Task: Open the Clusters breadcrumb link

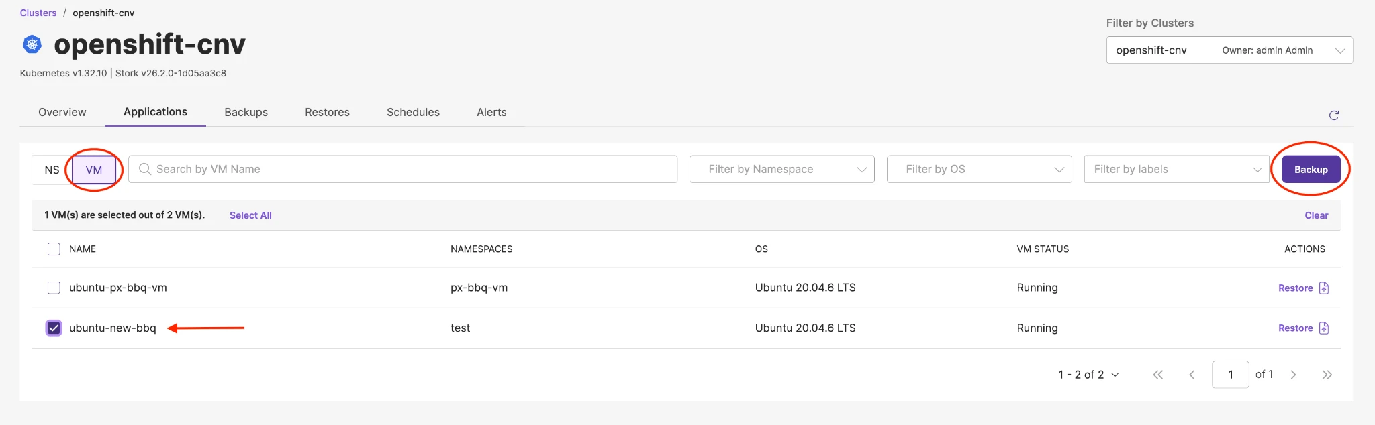Action: [x=38, y=13]
